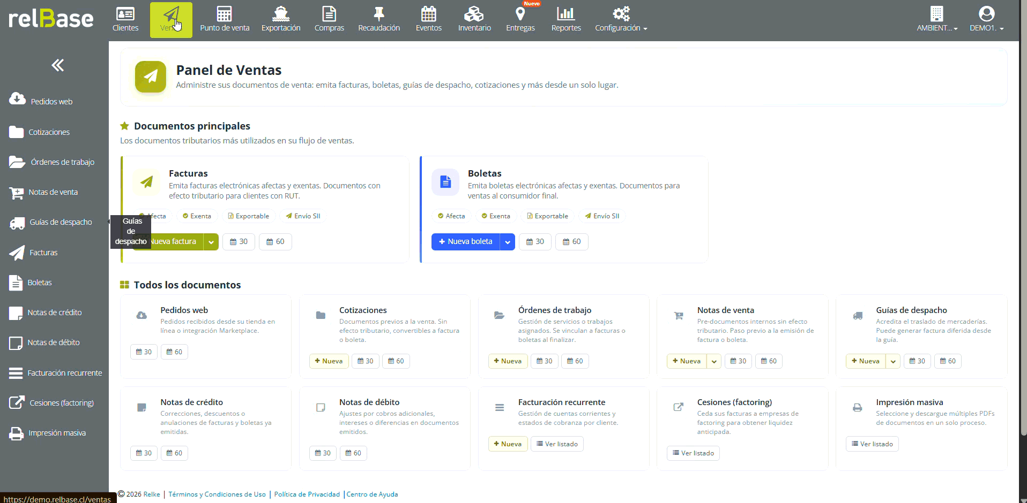Open Recaudación pin icon
This screenshot has width=1027, height=503.
[x=379, y=13]
